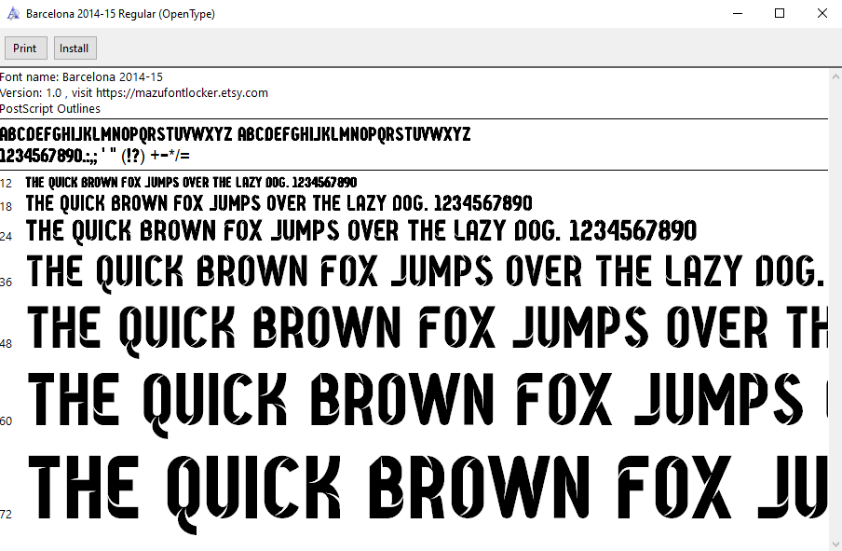
Task: Minimize the font viewer window
Action: pos(738,14)
